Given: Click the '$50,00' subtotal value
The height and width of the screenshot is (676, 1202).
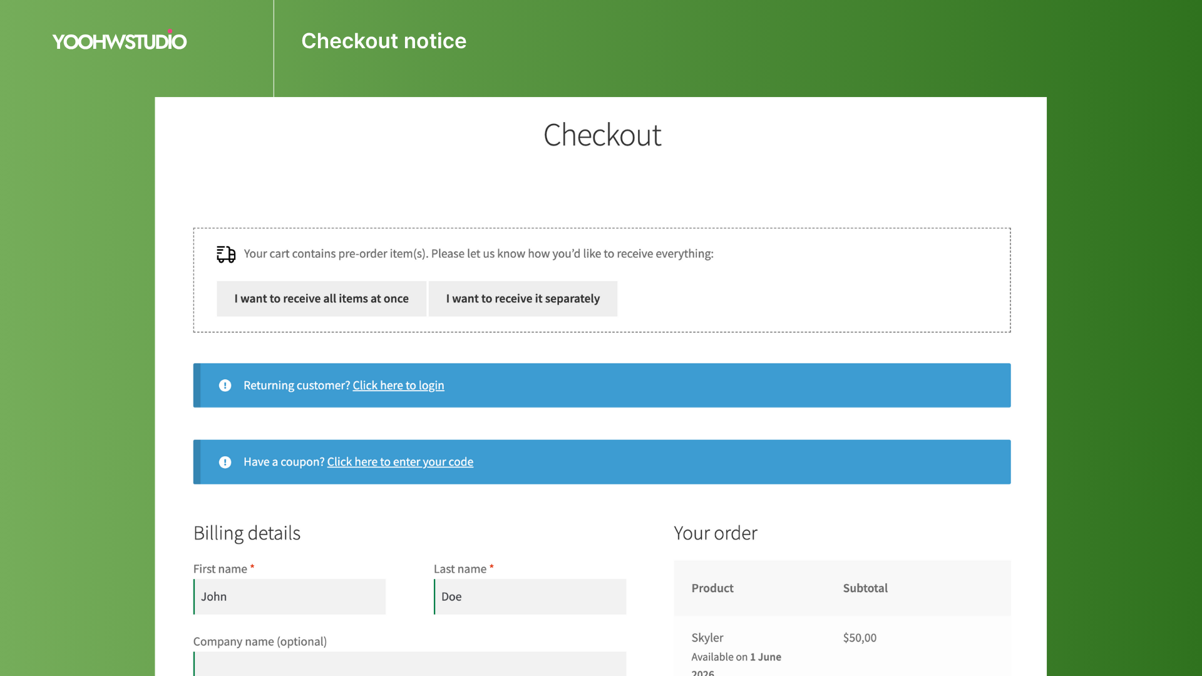Looking at the screenshot, I should [x=860, y=637].
